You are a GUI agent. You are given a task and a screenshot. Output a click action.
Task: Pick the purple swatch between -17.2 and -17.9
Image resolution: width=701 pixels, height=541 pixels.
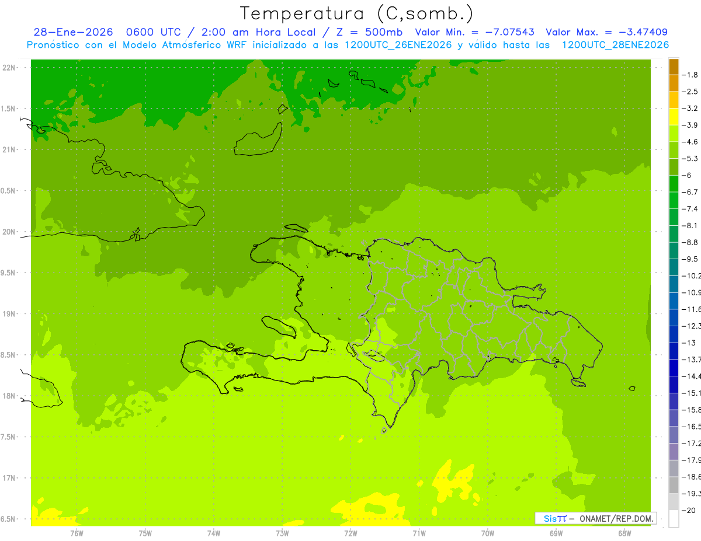click(x=674, y=452)
